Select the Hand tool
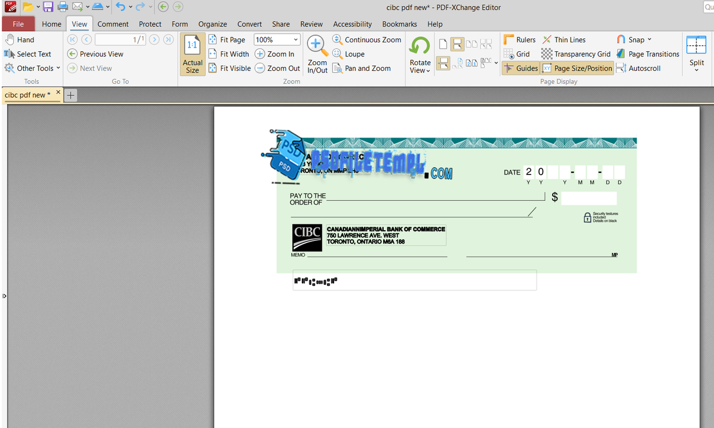The image size is (714, 428). point(20,40)
